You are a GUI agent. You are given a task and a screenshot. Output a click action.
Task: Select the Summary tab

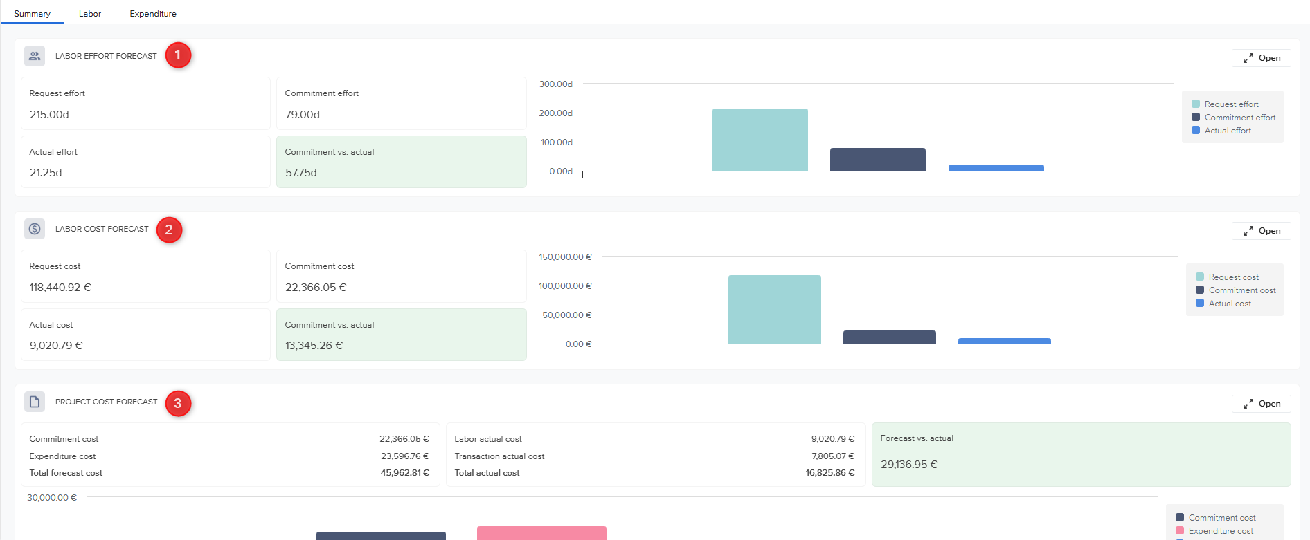(32, 14)
